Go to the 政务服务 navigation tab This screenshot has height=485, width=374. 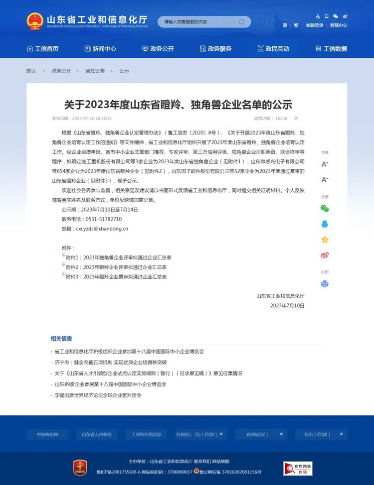215,49
